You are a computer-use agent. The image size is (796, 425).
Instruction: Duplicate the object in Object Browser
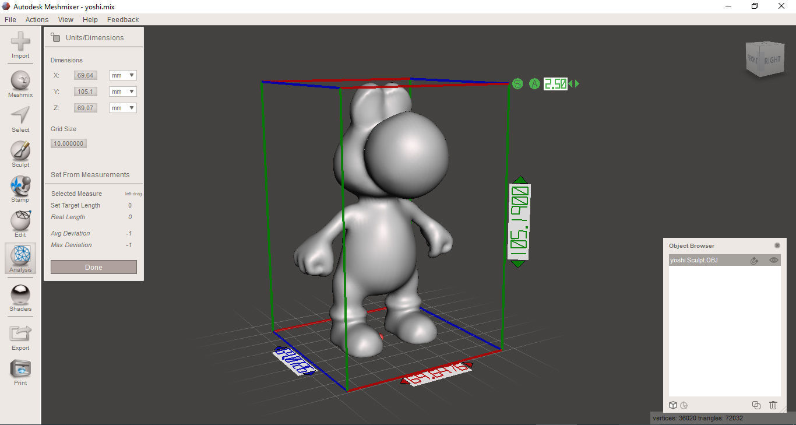coord(756,405)
